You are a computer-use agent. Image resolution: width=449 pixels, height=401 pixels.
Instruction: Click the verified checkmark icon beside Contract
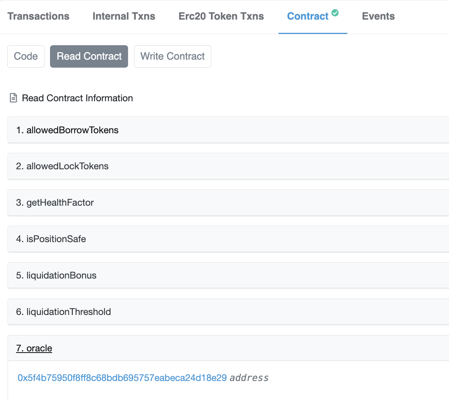pyautogui.click(x=335, y=13)
